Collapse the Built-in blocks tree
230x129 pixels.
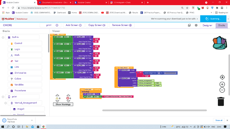coord(3,38)
